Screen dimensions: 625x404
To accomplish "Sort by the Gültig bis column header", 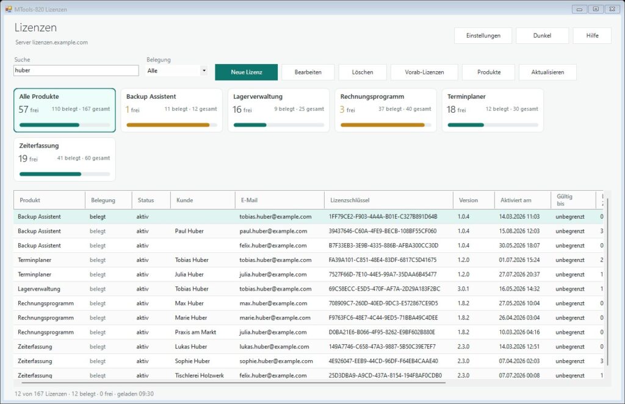I will 573,200.
